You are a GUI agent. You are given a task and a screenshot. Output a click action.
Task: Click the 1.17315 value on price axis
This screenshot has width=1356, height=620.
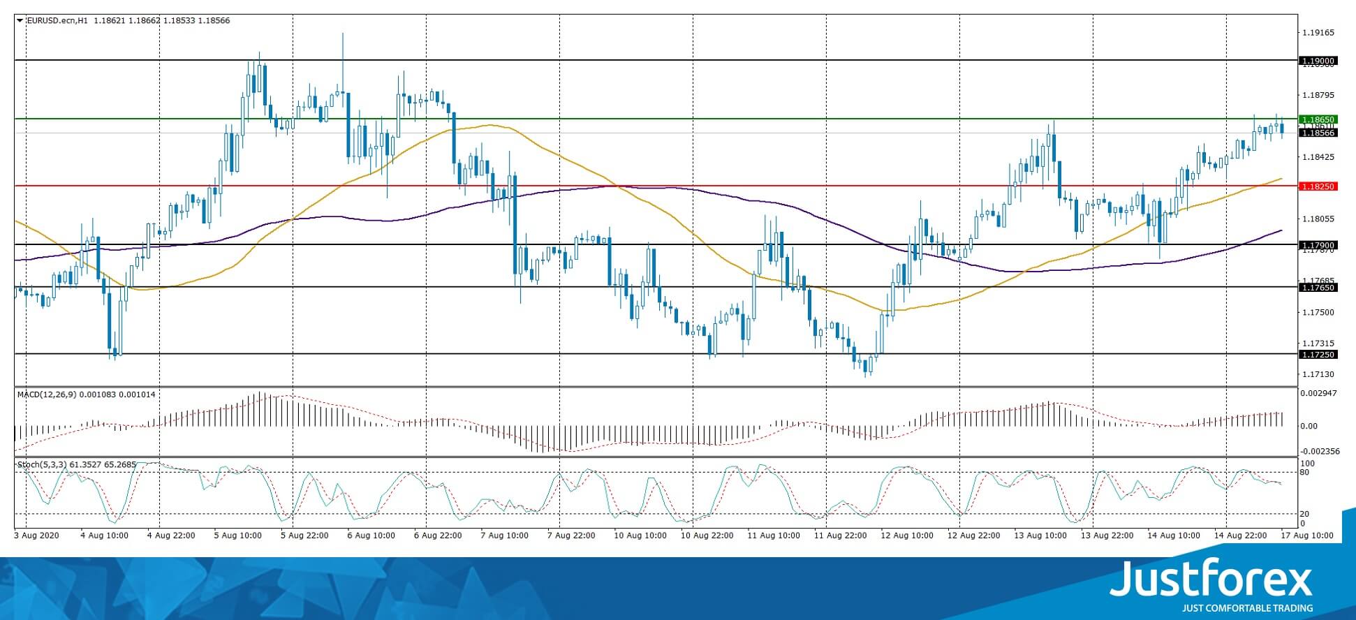tap(1318, 344)
